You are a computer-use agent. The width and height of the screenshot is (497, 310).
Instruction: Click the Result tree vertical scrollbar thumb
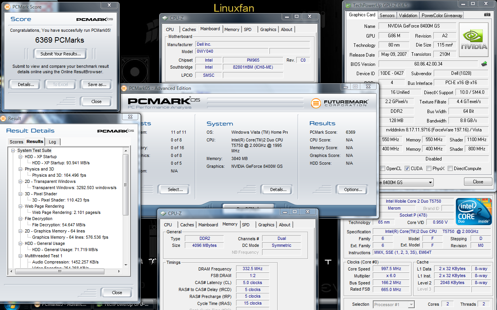click(126, 185)
